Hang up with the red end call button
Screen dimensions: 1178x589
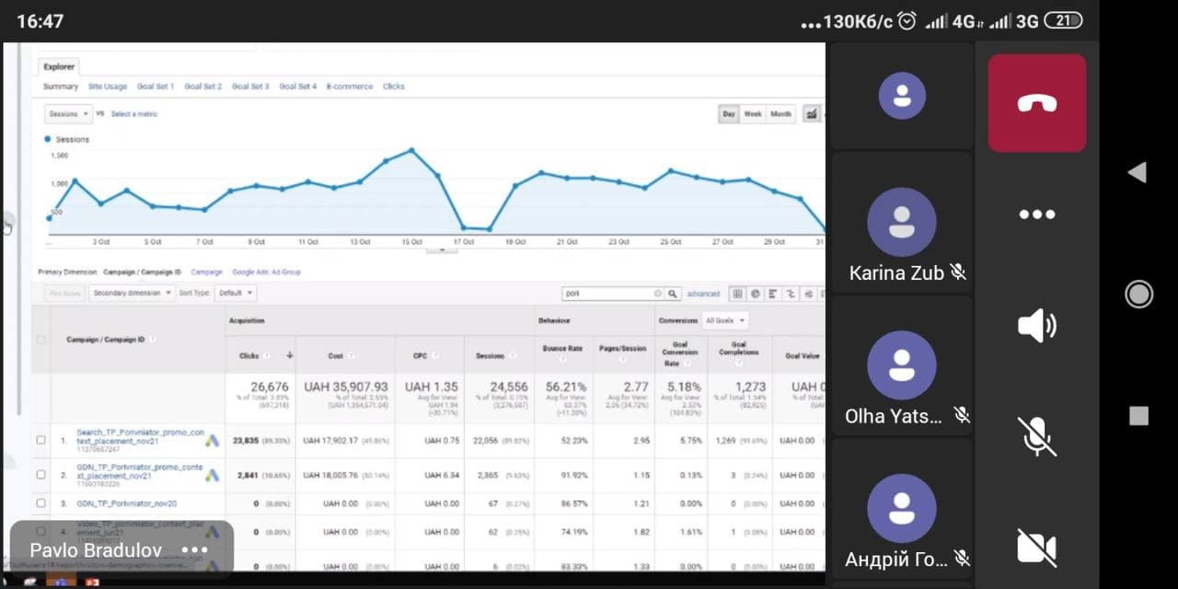tap(1037, 103)
